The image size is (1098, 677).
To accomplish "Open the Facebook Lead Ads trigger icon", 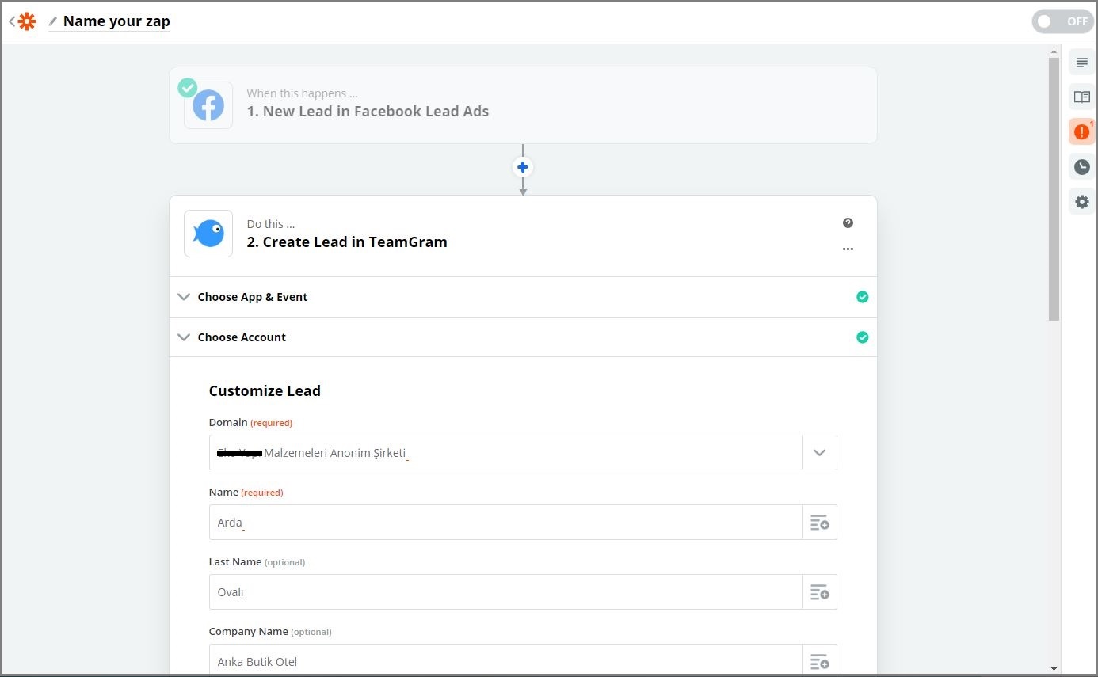I will (x=208, y=105).
